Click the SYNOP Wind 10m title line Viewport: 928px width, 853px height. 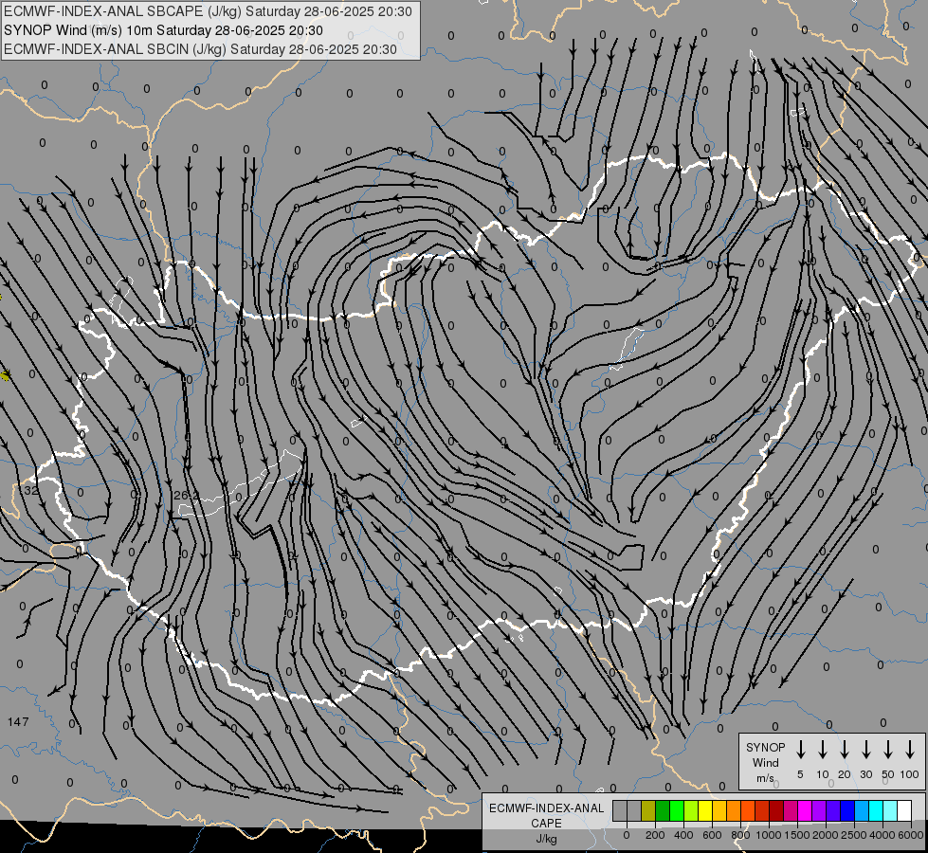coord(163,30)
